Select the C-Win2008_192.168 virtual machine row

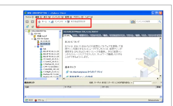click(51, 69)
